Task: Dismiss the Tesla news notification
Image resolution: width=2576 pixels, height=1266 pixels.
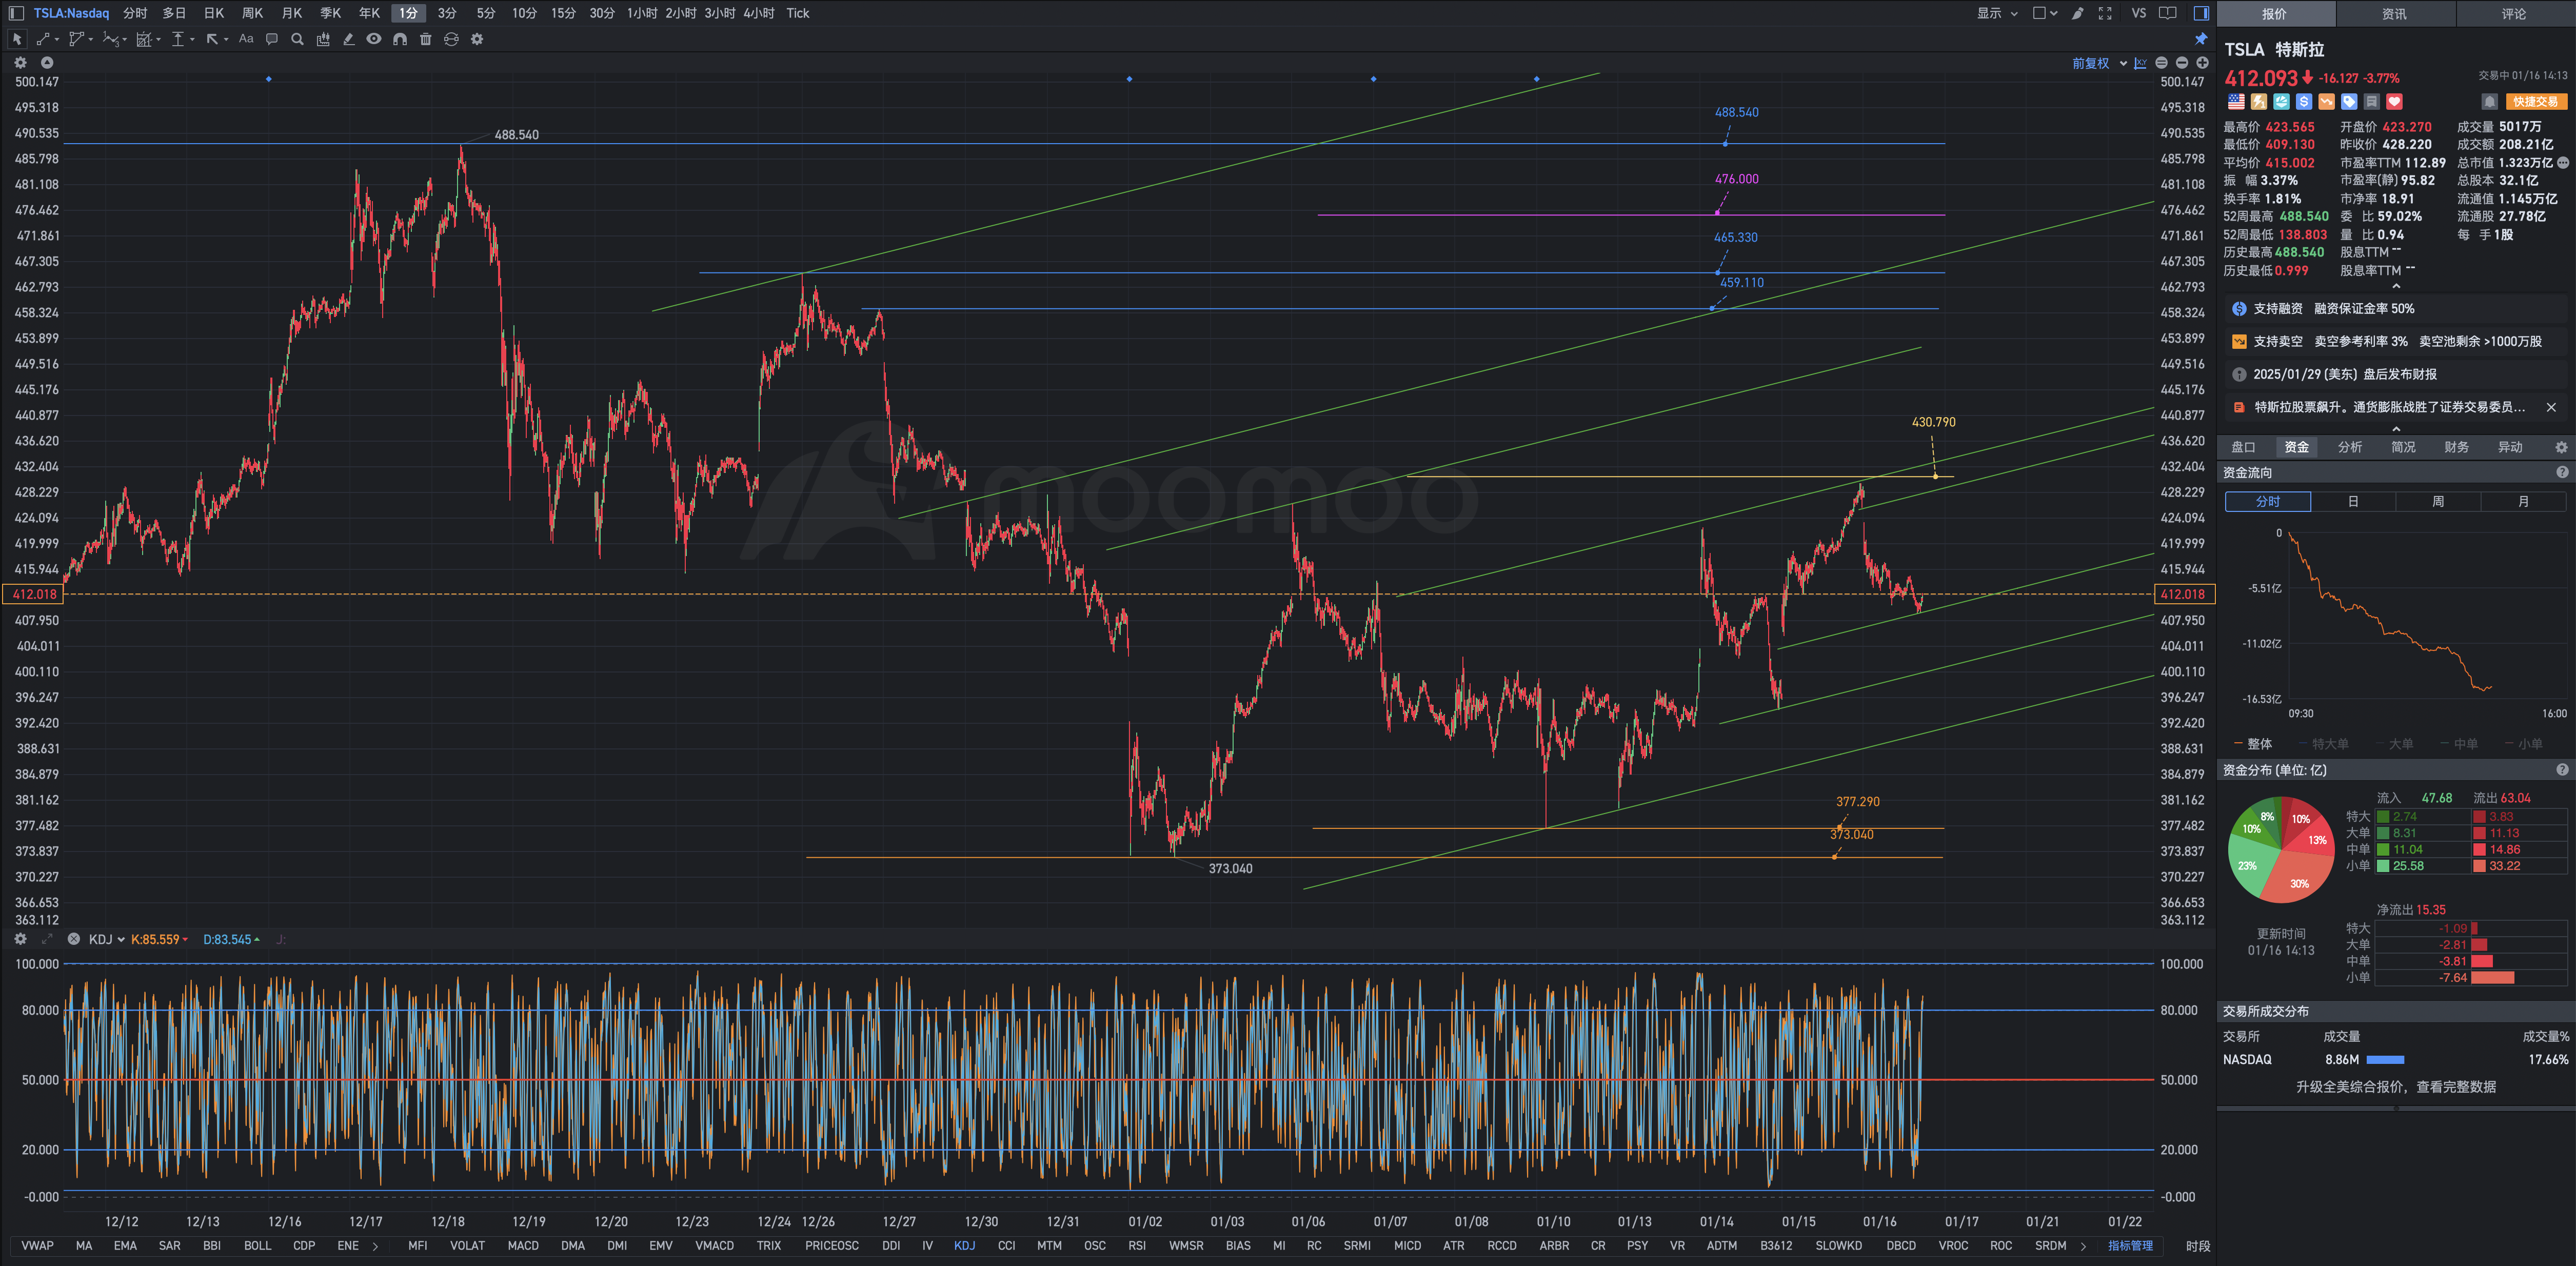Action: pos(2551,407)
